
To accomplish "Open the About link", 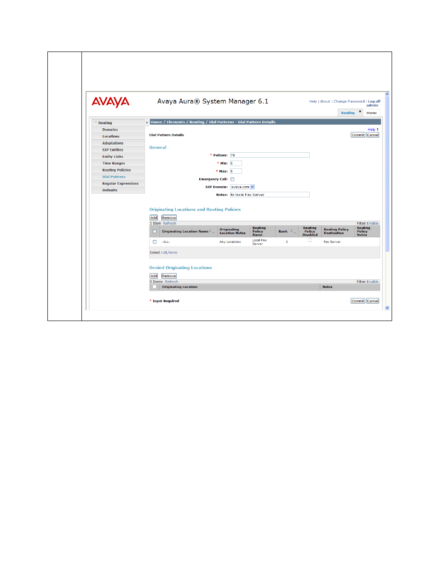I will [325, 102].
